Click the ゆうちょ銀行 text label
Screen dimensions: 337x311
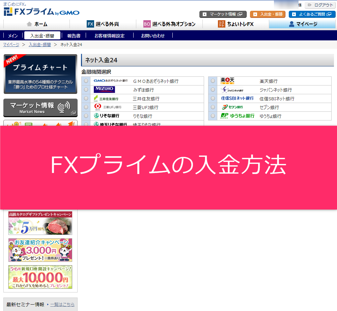point(270,116)
